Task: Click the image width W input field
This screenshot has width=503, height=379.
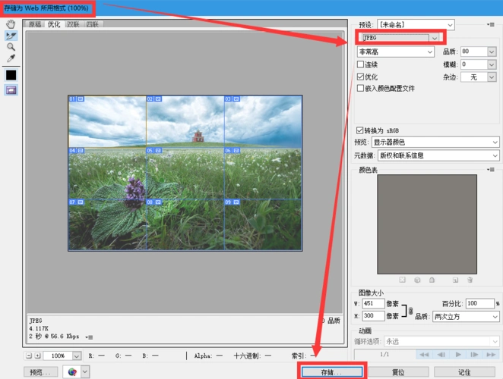Action: pyautogui.click(x=375, y=303)
